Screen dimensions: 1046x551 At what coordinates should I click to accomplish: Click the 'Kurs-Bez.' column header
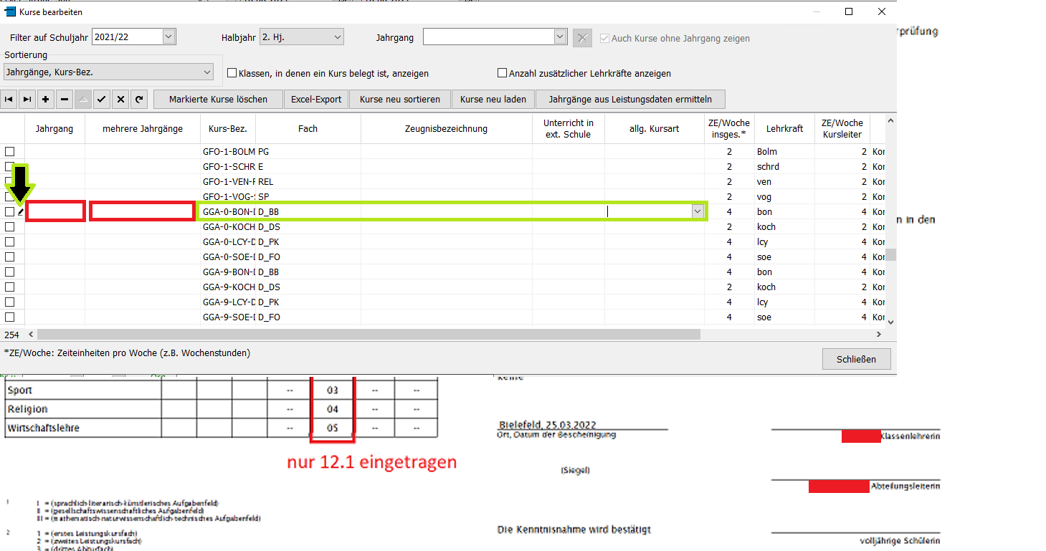228,129
